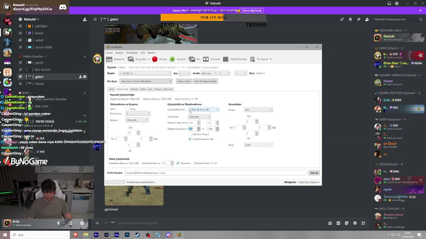The height and width of the screenshot is (239, 426).
Task: Click the Windows taskbar search box
Action: pyautogui.click(x=41, y=235)
